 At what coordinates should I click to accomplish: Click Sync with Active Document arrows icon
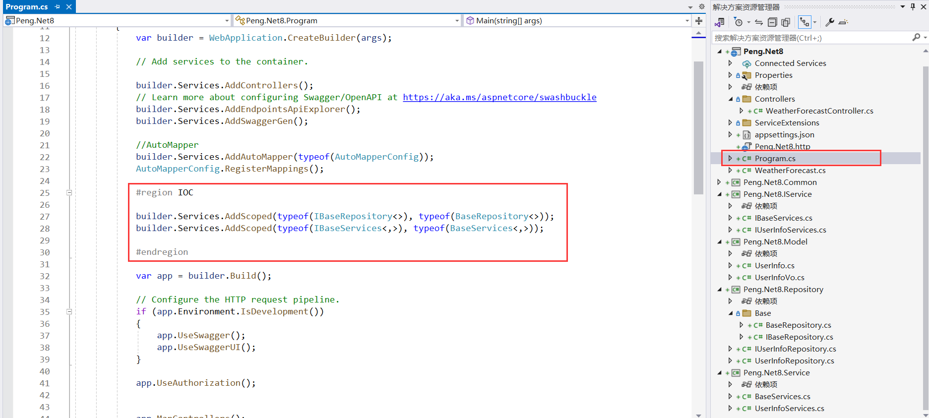759,22
